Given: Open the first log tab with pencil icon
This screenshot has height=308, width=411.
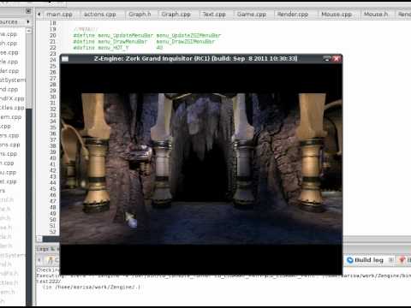Looking at the screenshot, I should (52, 260).
